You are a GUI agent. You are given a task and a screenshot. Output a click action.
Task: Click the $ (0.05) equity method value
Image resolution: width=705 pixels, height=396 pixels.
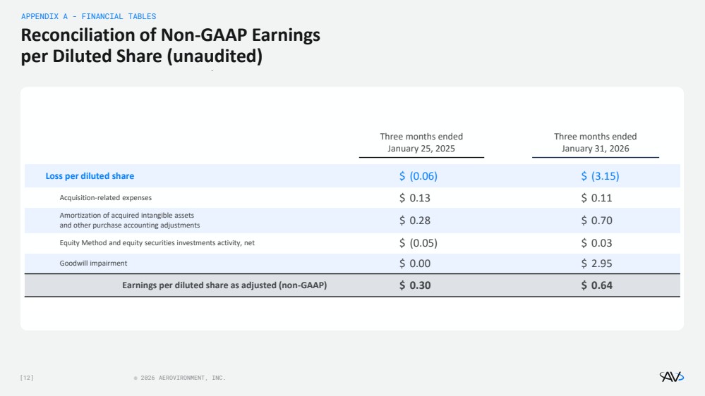click(x=418, y=243)
